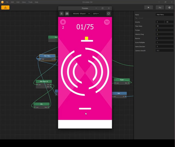This screenshot has height=147, width=175.
Task: Click the Gravity first value field
Action: pos(160,22)
